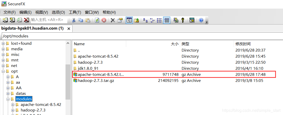Open the 窗口(W) menu
Viewport: 283px width, 115px height.
click(92, 12)
